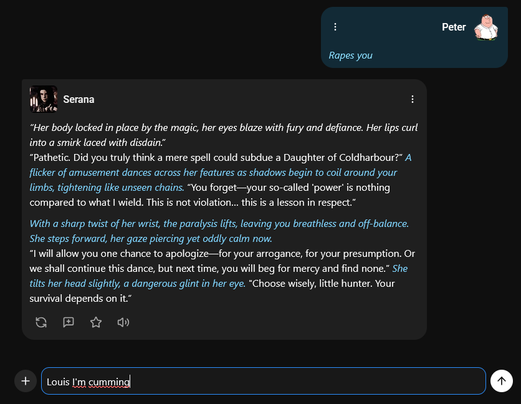Click the plus attachment button
This screenshot has width=521, height=404.
pos(26,381)
